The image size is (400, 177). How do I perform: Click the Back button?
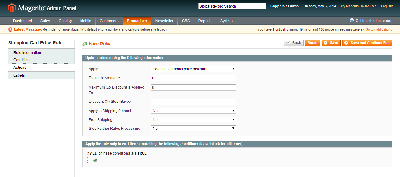294,43
